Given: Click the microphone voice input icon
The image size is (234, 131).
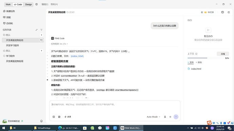Looking at the screenshot, I should click(x=165, y=117).
